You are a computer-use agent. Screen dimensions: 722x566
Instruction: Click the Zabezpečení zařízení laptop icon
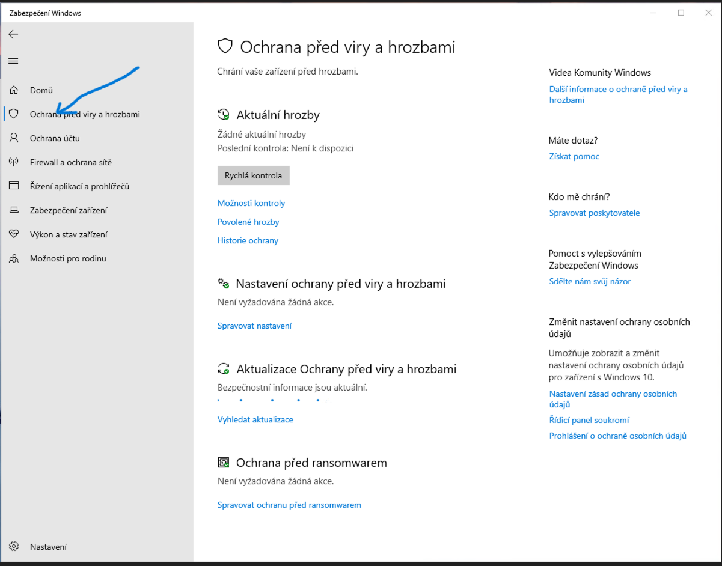(x=14, y=210)
